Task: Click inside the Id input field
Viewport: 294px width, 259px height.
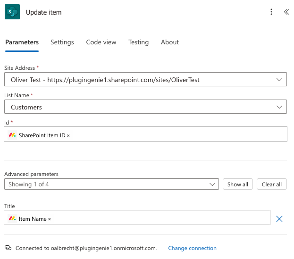Action: pyautogui.click(x=145, y=134)
